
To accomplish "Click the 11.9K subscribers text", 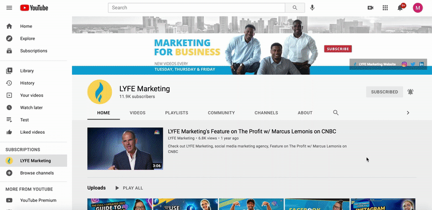I will [137, 97].
